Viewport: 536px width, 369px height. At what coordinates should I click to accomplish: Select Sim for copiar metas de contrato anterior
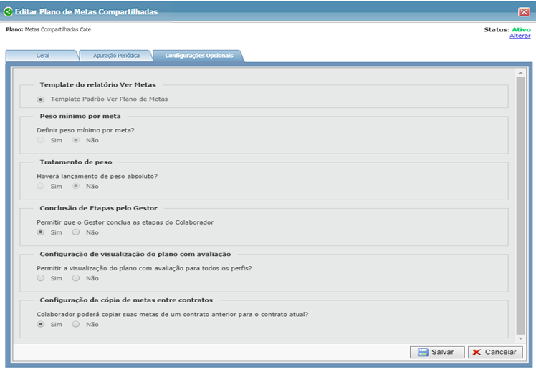tap(41, 324)
